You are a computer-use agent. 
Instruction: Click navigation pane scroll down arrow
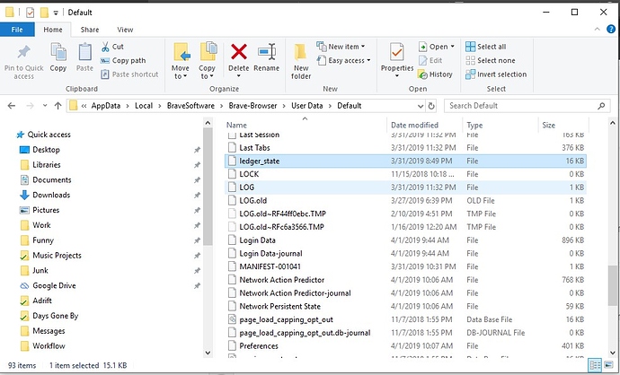point(208,353)
